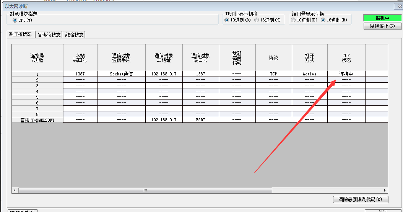The height and width of the screenshot is (212, 403).
Task: Click the horizontal scrollbar right arrow
Action: point(385,190)
